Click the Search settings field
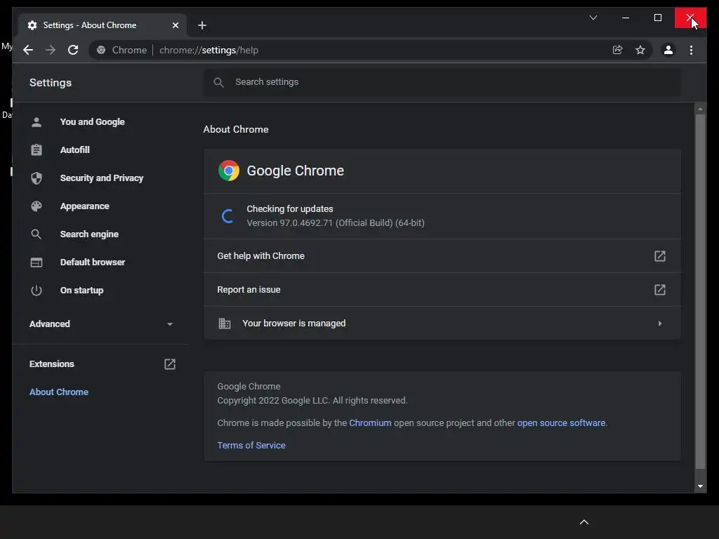 point(442,82)
